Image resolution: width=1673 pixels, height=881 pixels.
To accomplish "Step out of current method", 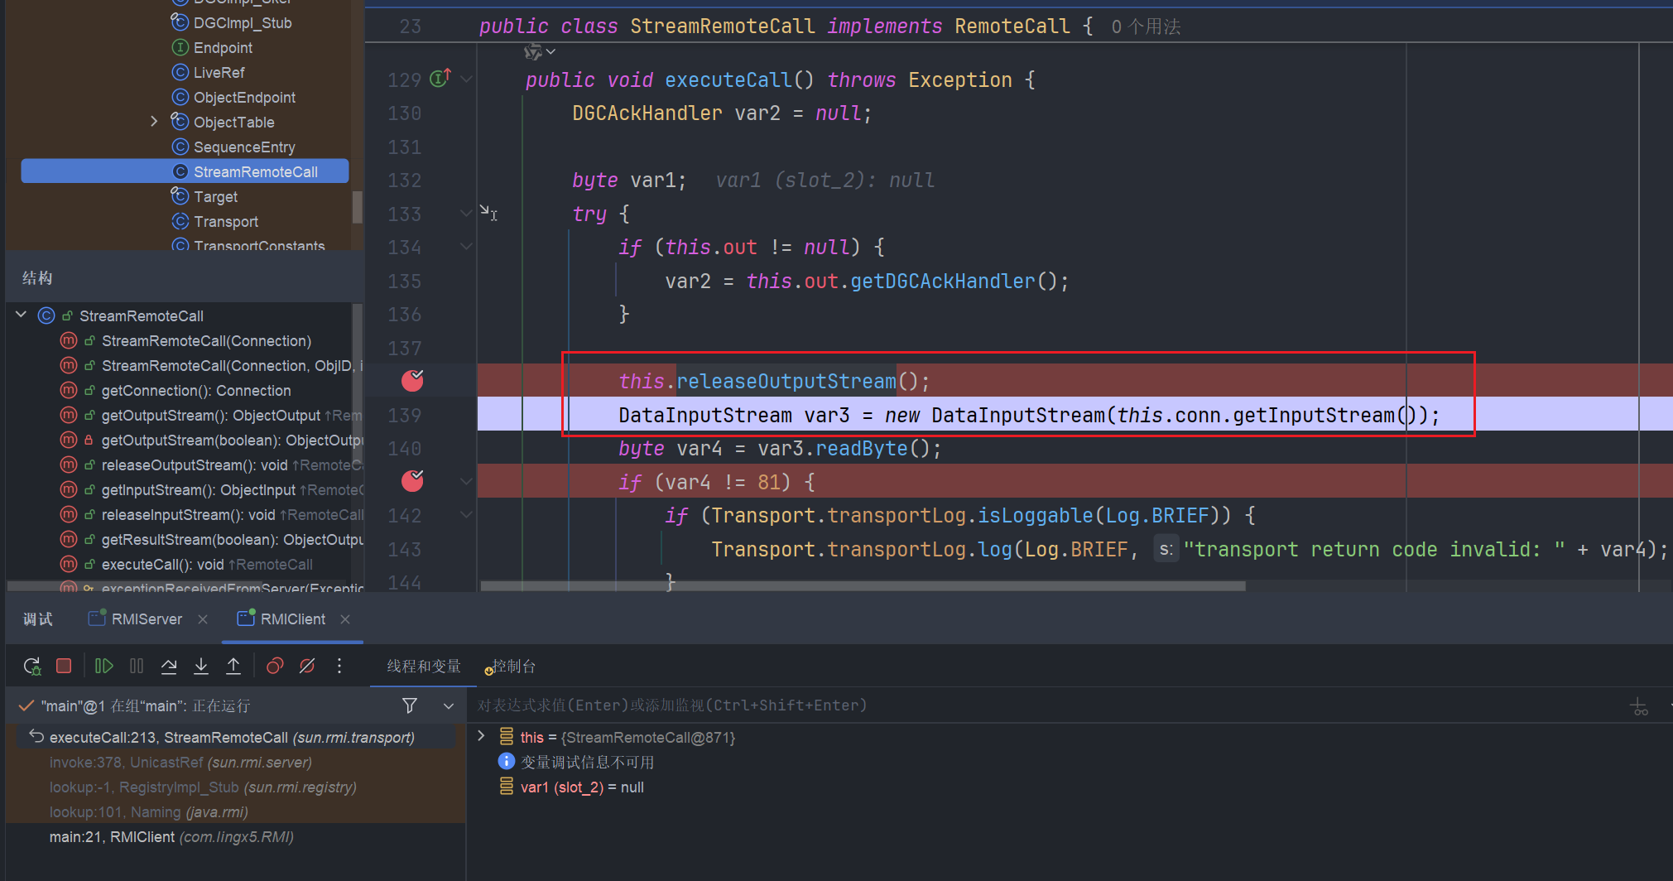I will 233,666.
